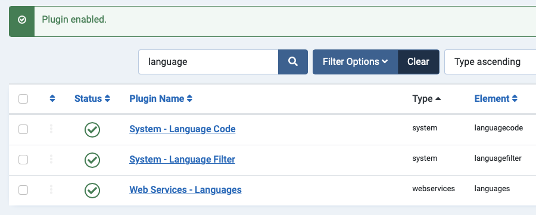The width and height of the screenshot is (536, 215).
Task: Click the magnifier search button
Action: (x=293, y=62)
